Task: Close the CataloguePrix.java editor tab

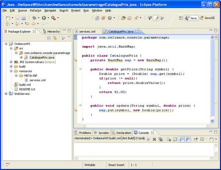Action: [137, 31]
